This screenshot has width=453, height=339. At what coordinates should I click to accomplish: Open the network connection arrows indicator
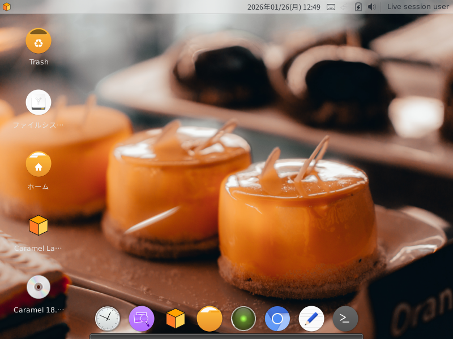point(344,7)
